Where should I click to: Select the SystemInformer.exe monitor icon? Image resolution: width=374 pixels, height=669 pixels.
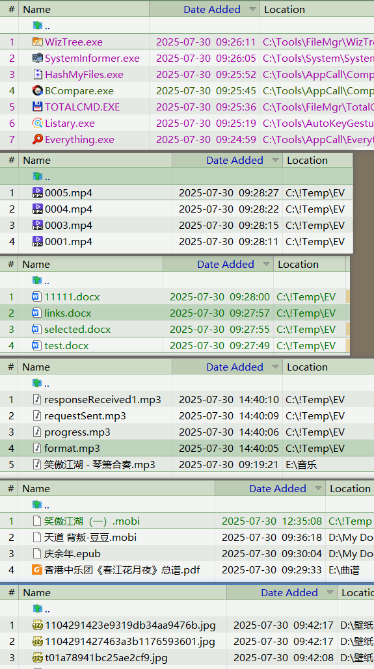click(38, 58)
